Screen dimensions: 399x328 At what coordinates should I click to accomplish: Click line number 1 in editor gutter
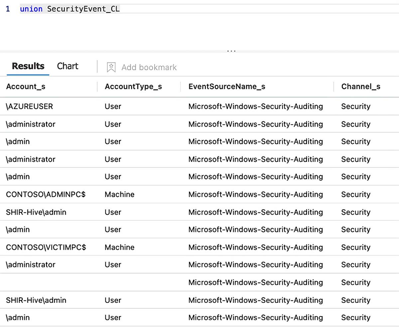point(8,9)
